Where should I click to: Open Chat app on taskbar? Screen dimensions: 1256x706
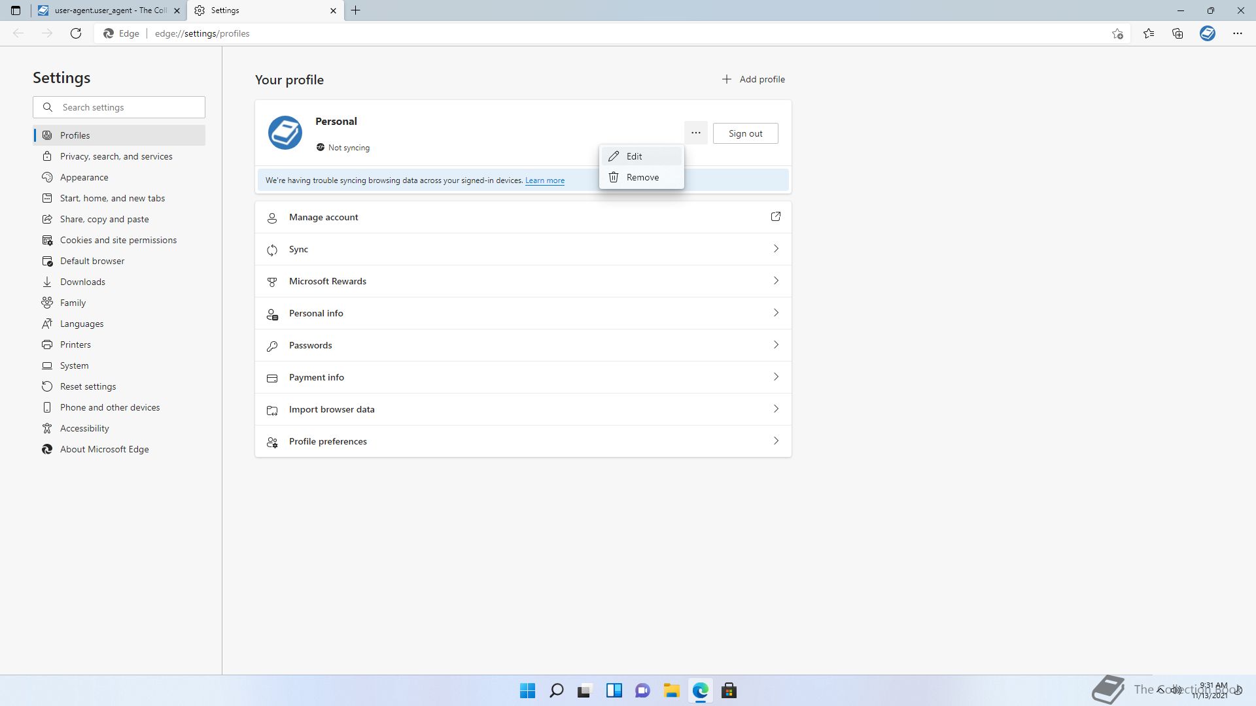click(642, 690)
